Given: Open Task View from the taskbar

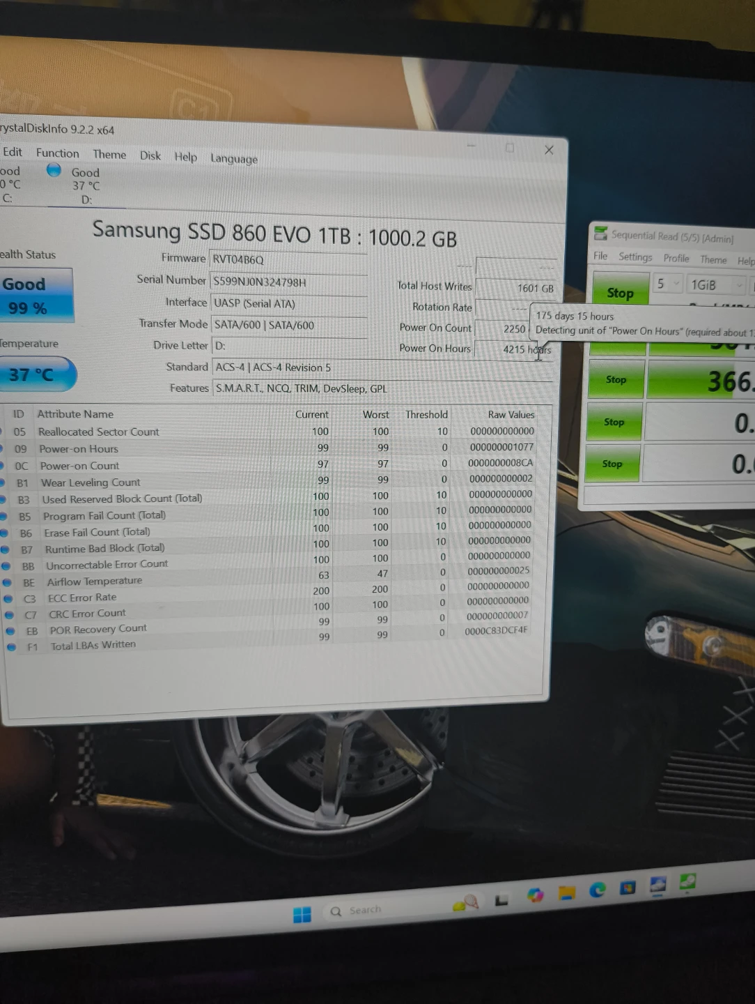Looking at the screenshot, I should pyautogui.click(x=501, y=901).
